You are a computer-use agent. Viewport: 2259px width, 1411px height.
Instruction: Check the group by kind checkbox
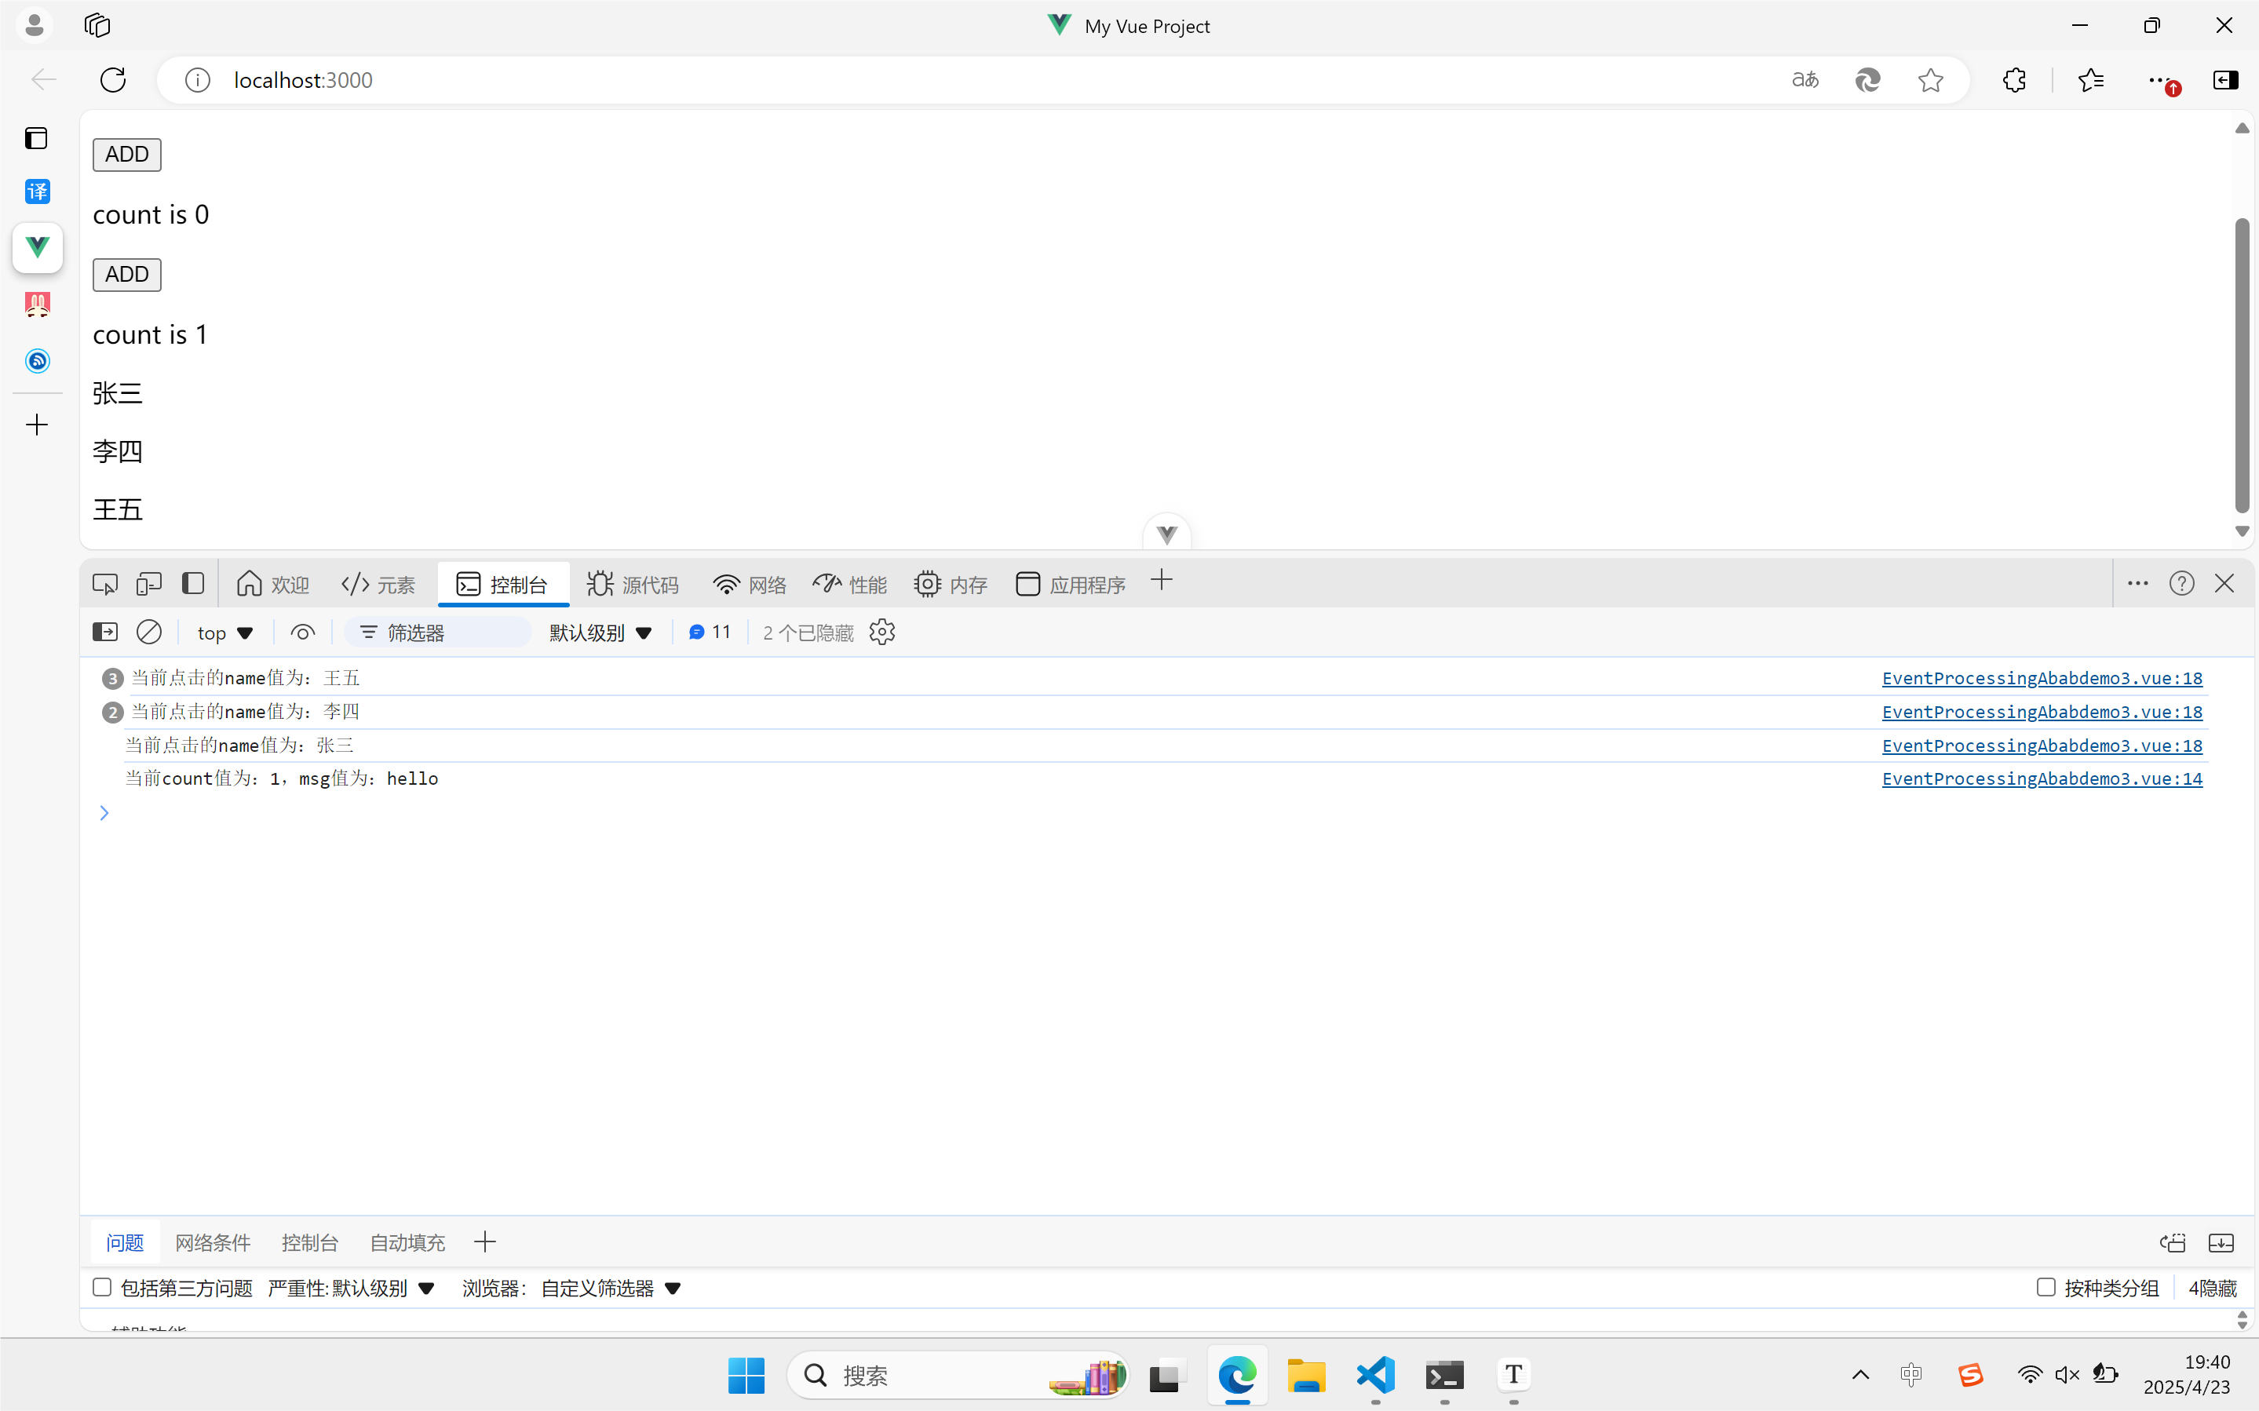tap(2046, 1287)
